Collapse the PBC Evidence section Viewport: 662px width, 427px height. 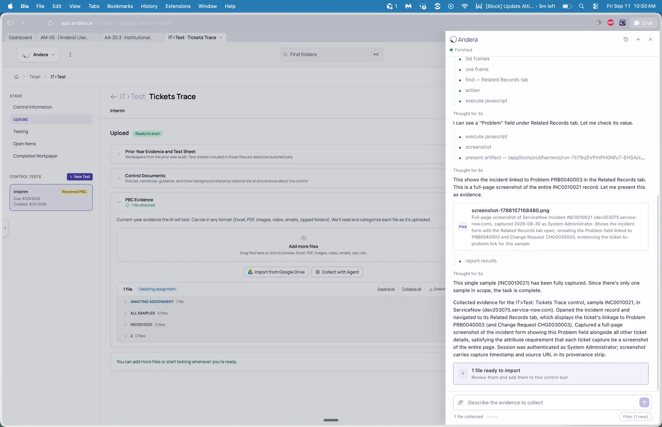pos(119,202)
